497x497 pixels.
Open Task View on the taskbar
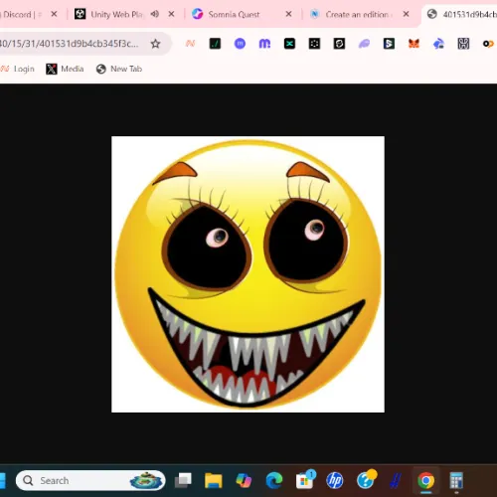pyautogui.click(x=184, y=480)
